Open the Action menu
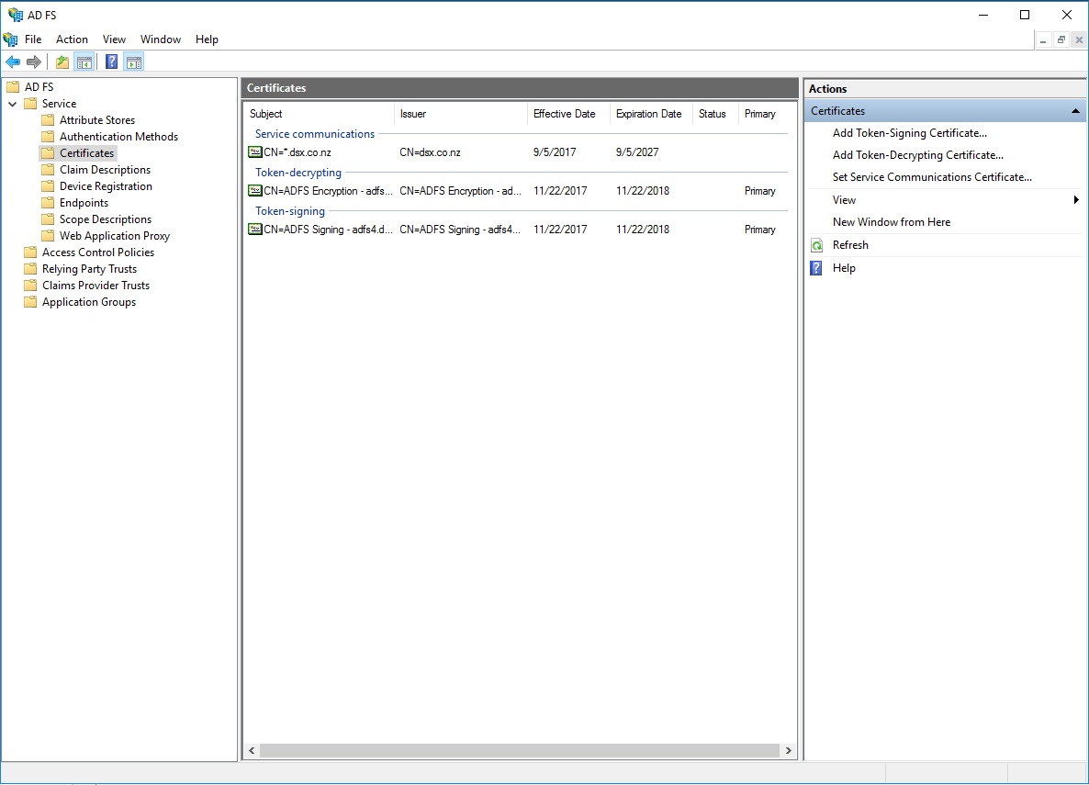 [x=73, y=39]
